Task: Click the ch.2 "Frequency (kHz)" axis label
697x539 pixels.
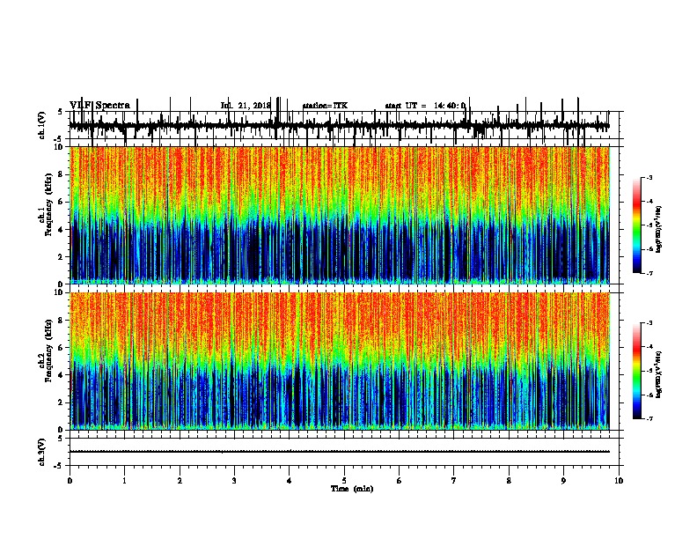Action: (x=49, y=351)
